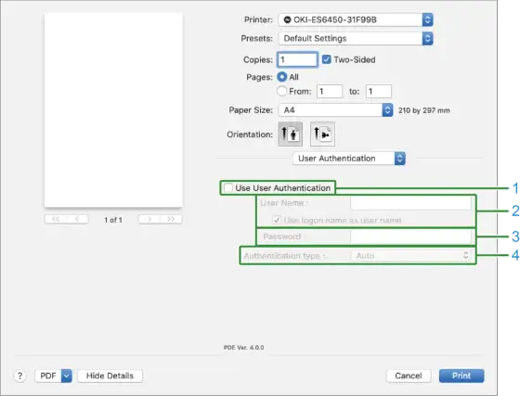This screenshot has height=396, width=520.
Task: Click the '210 by 297 mm' text
Action: (x=424, y=110)
